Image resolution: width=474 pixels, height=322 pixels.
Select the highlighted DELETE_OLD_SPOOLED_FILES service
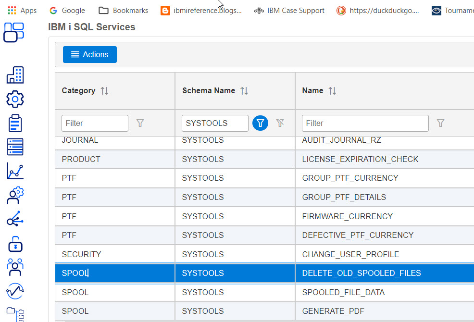(x=361, y=273)
